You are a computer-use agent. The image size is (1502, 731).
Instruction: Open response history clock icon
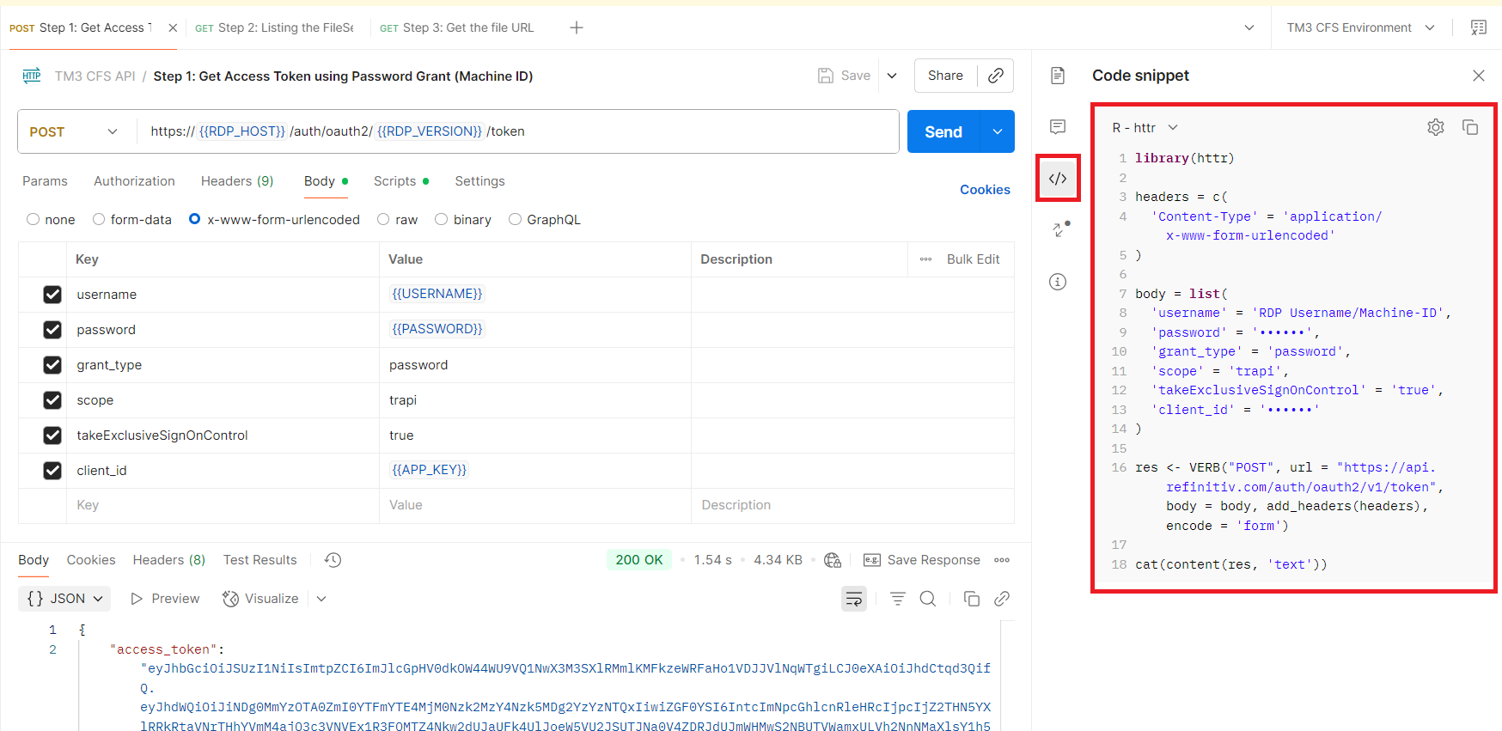[333, 560]
